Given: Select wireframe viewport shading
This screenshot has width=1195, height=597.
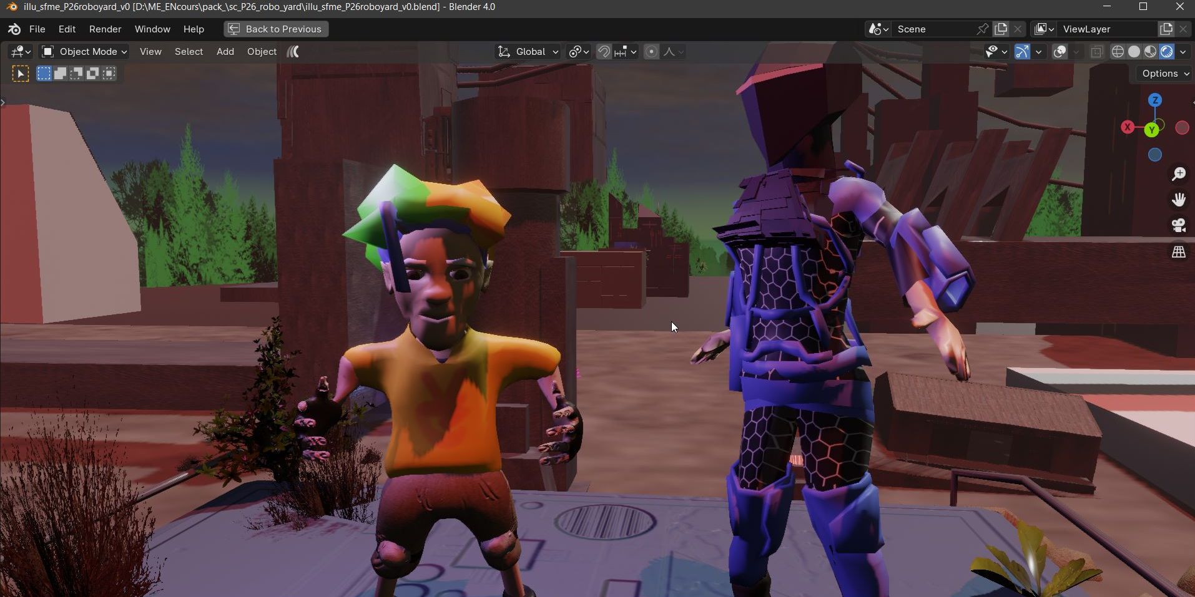Looking at the screenshot, I should [x=1118, y=52].
